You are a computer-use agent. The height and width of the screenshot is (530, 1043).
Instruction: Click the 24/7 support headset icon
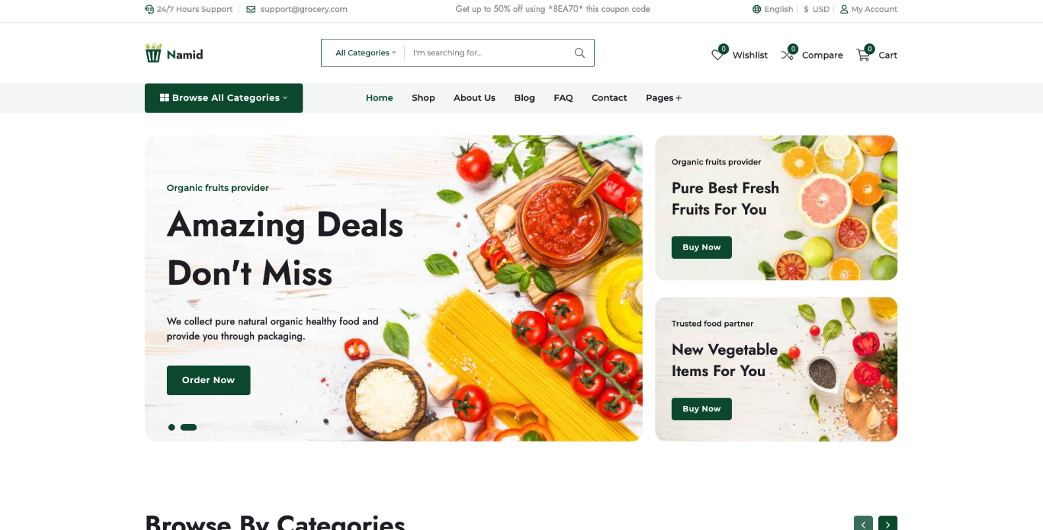click(149, 9)
